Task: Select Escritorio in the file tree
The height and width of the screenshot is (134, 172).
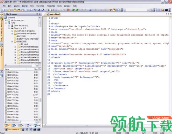Action: pos(11,18)
